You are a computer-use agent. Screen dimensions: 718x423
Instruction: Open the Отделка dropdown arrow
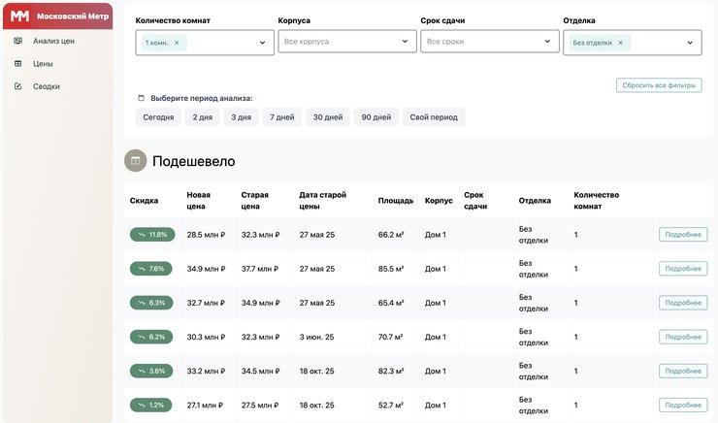click(690, 43)
